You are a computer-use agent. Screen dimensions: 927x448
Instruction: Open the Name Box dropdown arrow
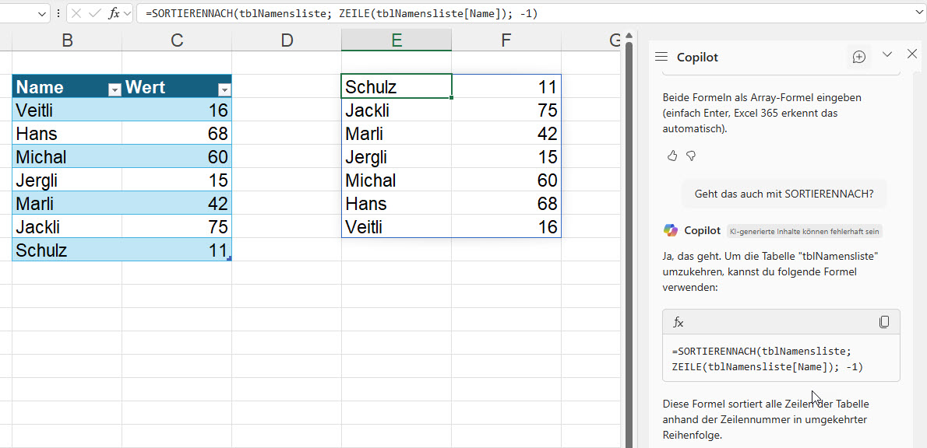click(x=41, y=13)
